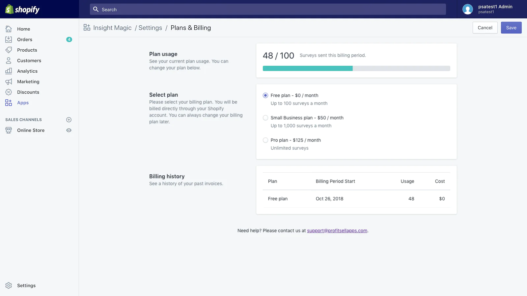Open the psatest1 Admin account menu
The width and height of the screenshot is (527, 296).
[487, 9]
